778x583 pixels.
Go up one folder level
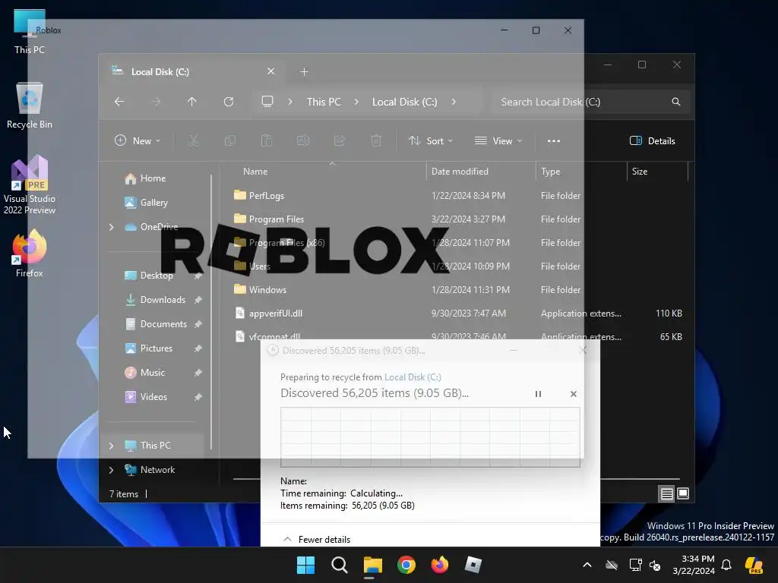tap(192, 102)
